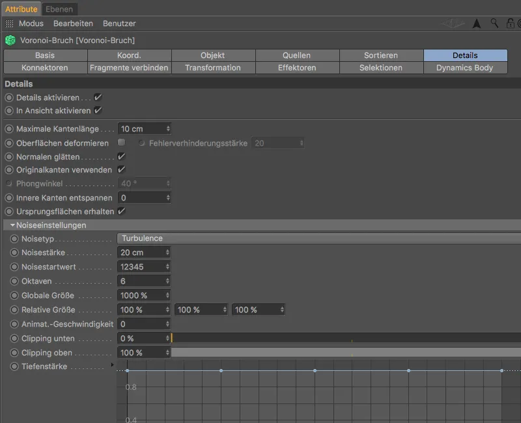Open the Noisetyp Turbulence dropdown
Image resolution: width=521 pixels, height=423 pixels.
pyautogui.click(x=319, y=238)
